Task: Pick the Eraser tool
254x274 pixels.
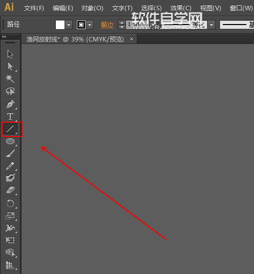Action: click(10, 190)
